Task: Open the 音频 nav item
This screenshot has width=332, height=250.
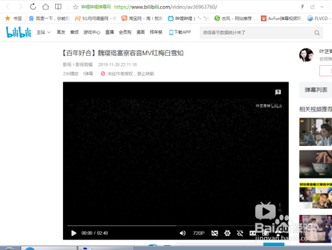Action: (x=74, y=32)
